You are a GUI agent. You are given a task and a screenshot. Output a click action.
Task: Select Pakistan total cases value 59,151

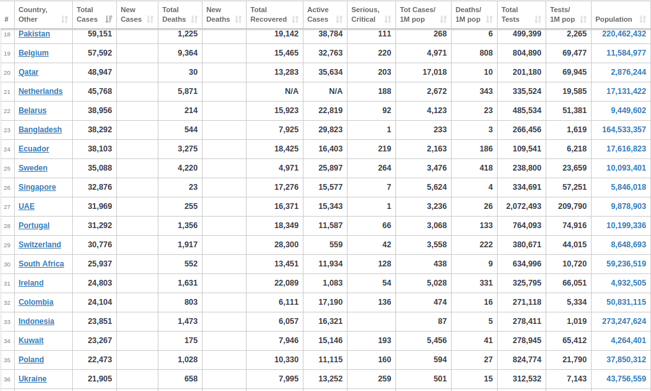(100, 34)
